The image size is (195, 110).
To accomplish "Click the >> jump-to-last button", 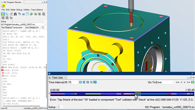I will 188,82.
